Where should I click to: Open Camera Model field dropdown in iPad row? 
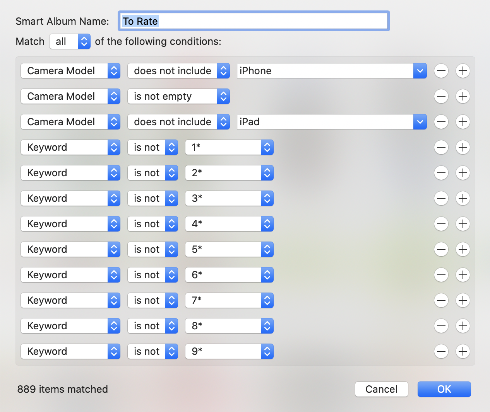(70, 122)
